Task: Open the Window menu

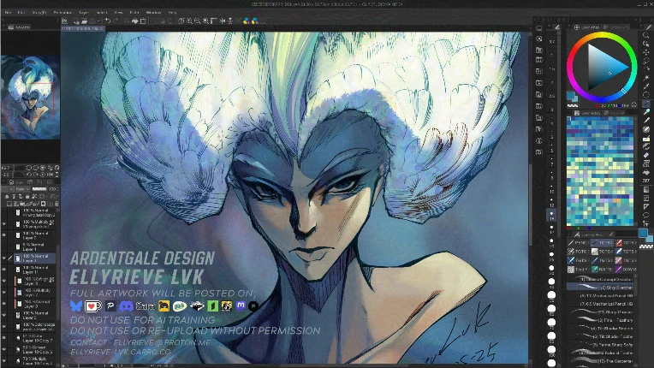Action: click(x=153, y=13)
